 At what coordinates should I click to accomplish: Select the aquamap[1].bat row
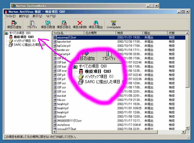[x=119, y=38]
